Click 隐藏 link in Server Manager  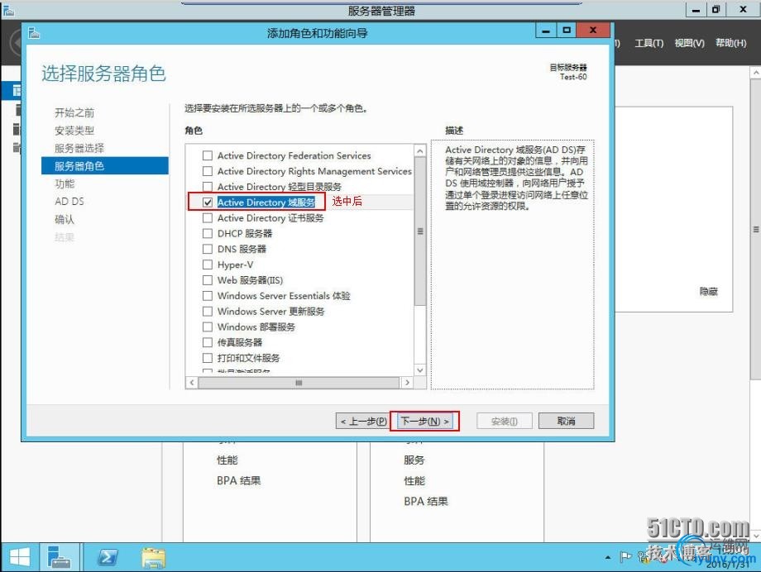click(708, 292)
